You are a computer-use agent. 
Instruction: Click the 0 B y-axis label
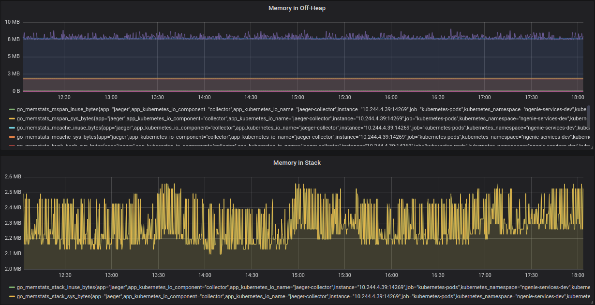pyautogui.click(x=16, y=91)
